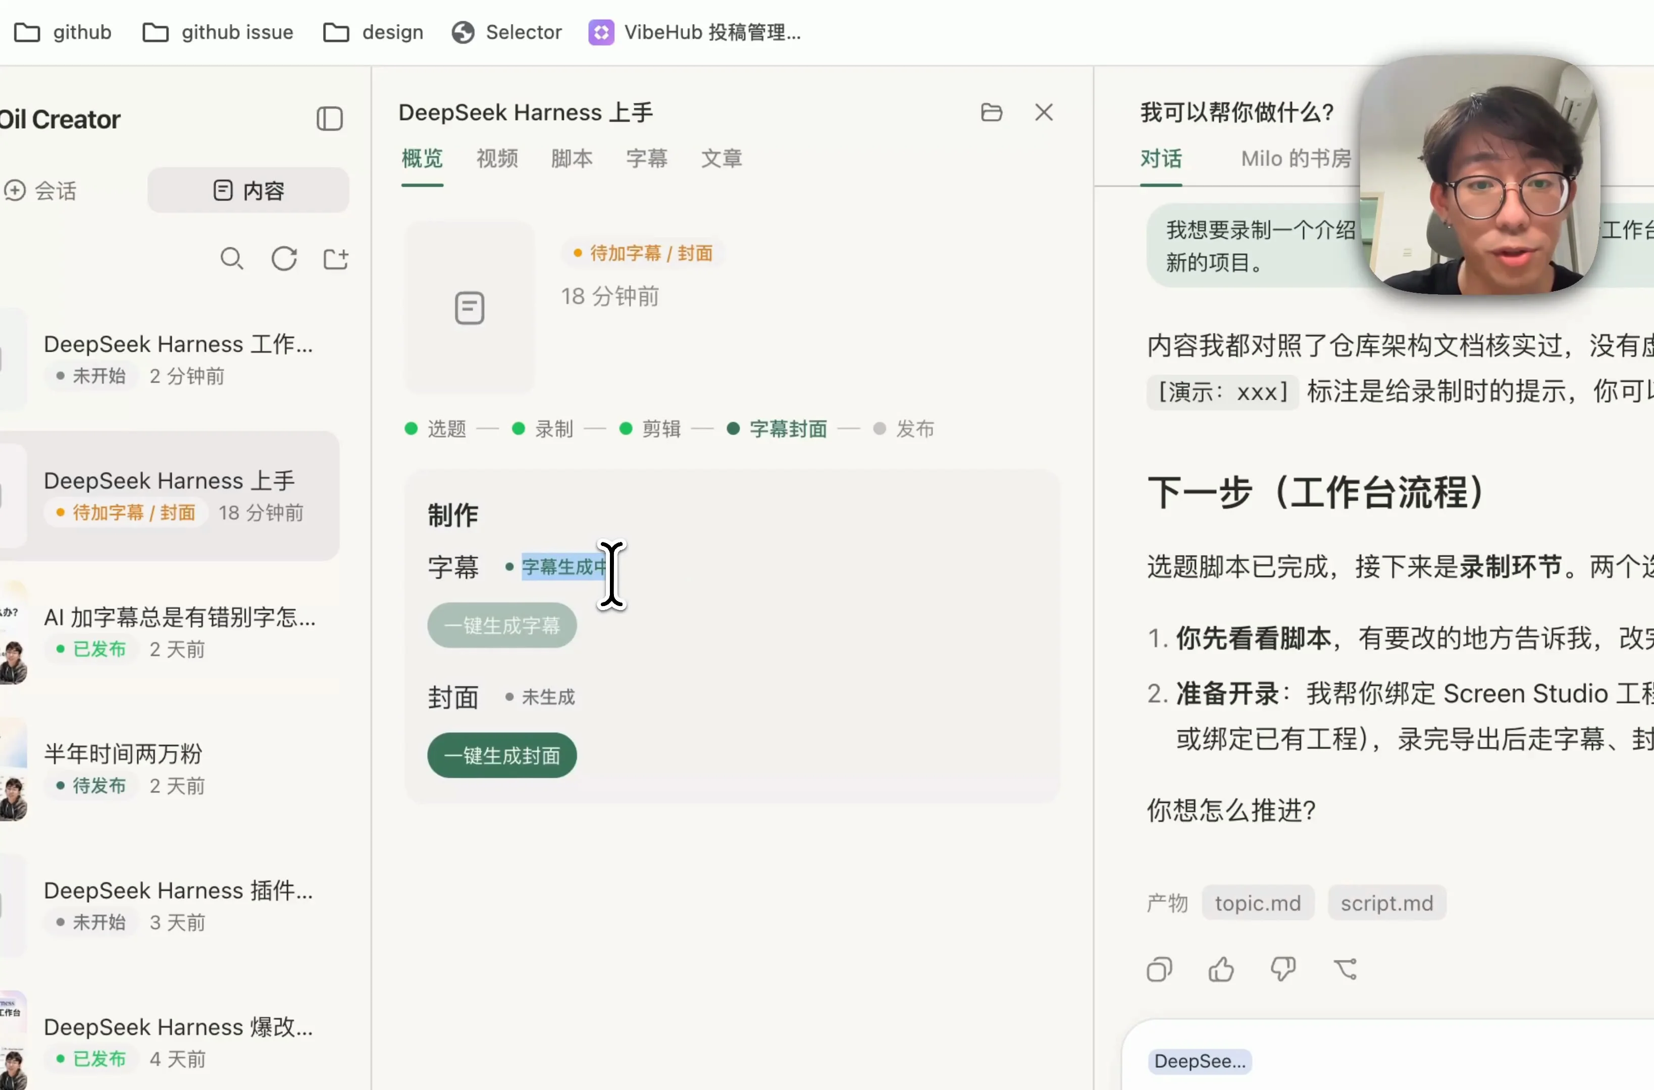
Task: Click the DeepSee... context chip
Action: (1199, 1062)
